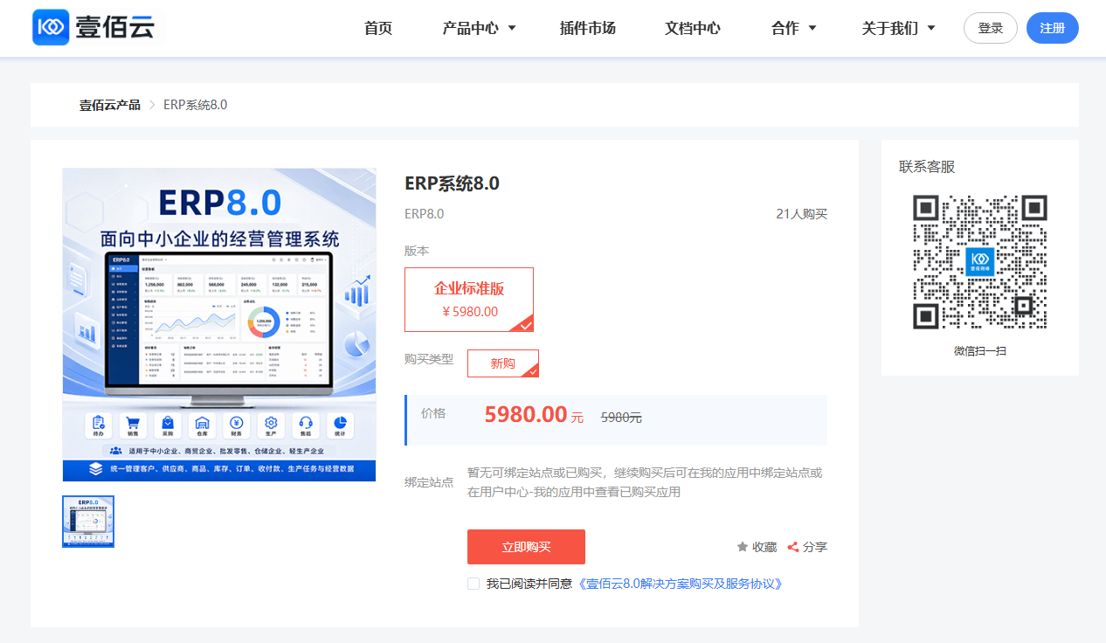This screenshot has width=1106, height=643.
Task: Select the 企业标准版 version option
Action: coord(469,300)
